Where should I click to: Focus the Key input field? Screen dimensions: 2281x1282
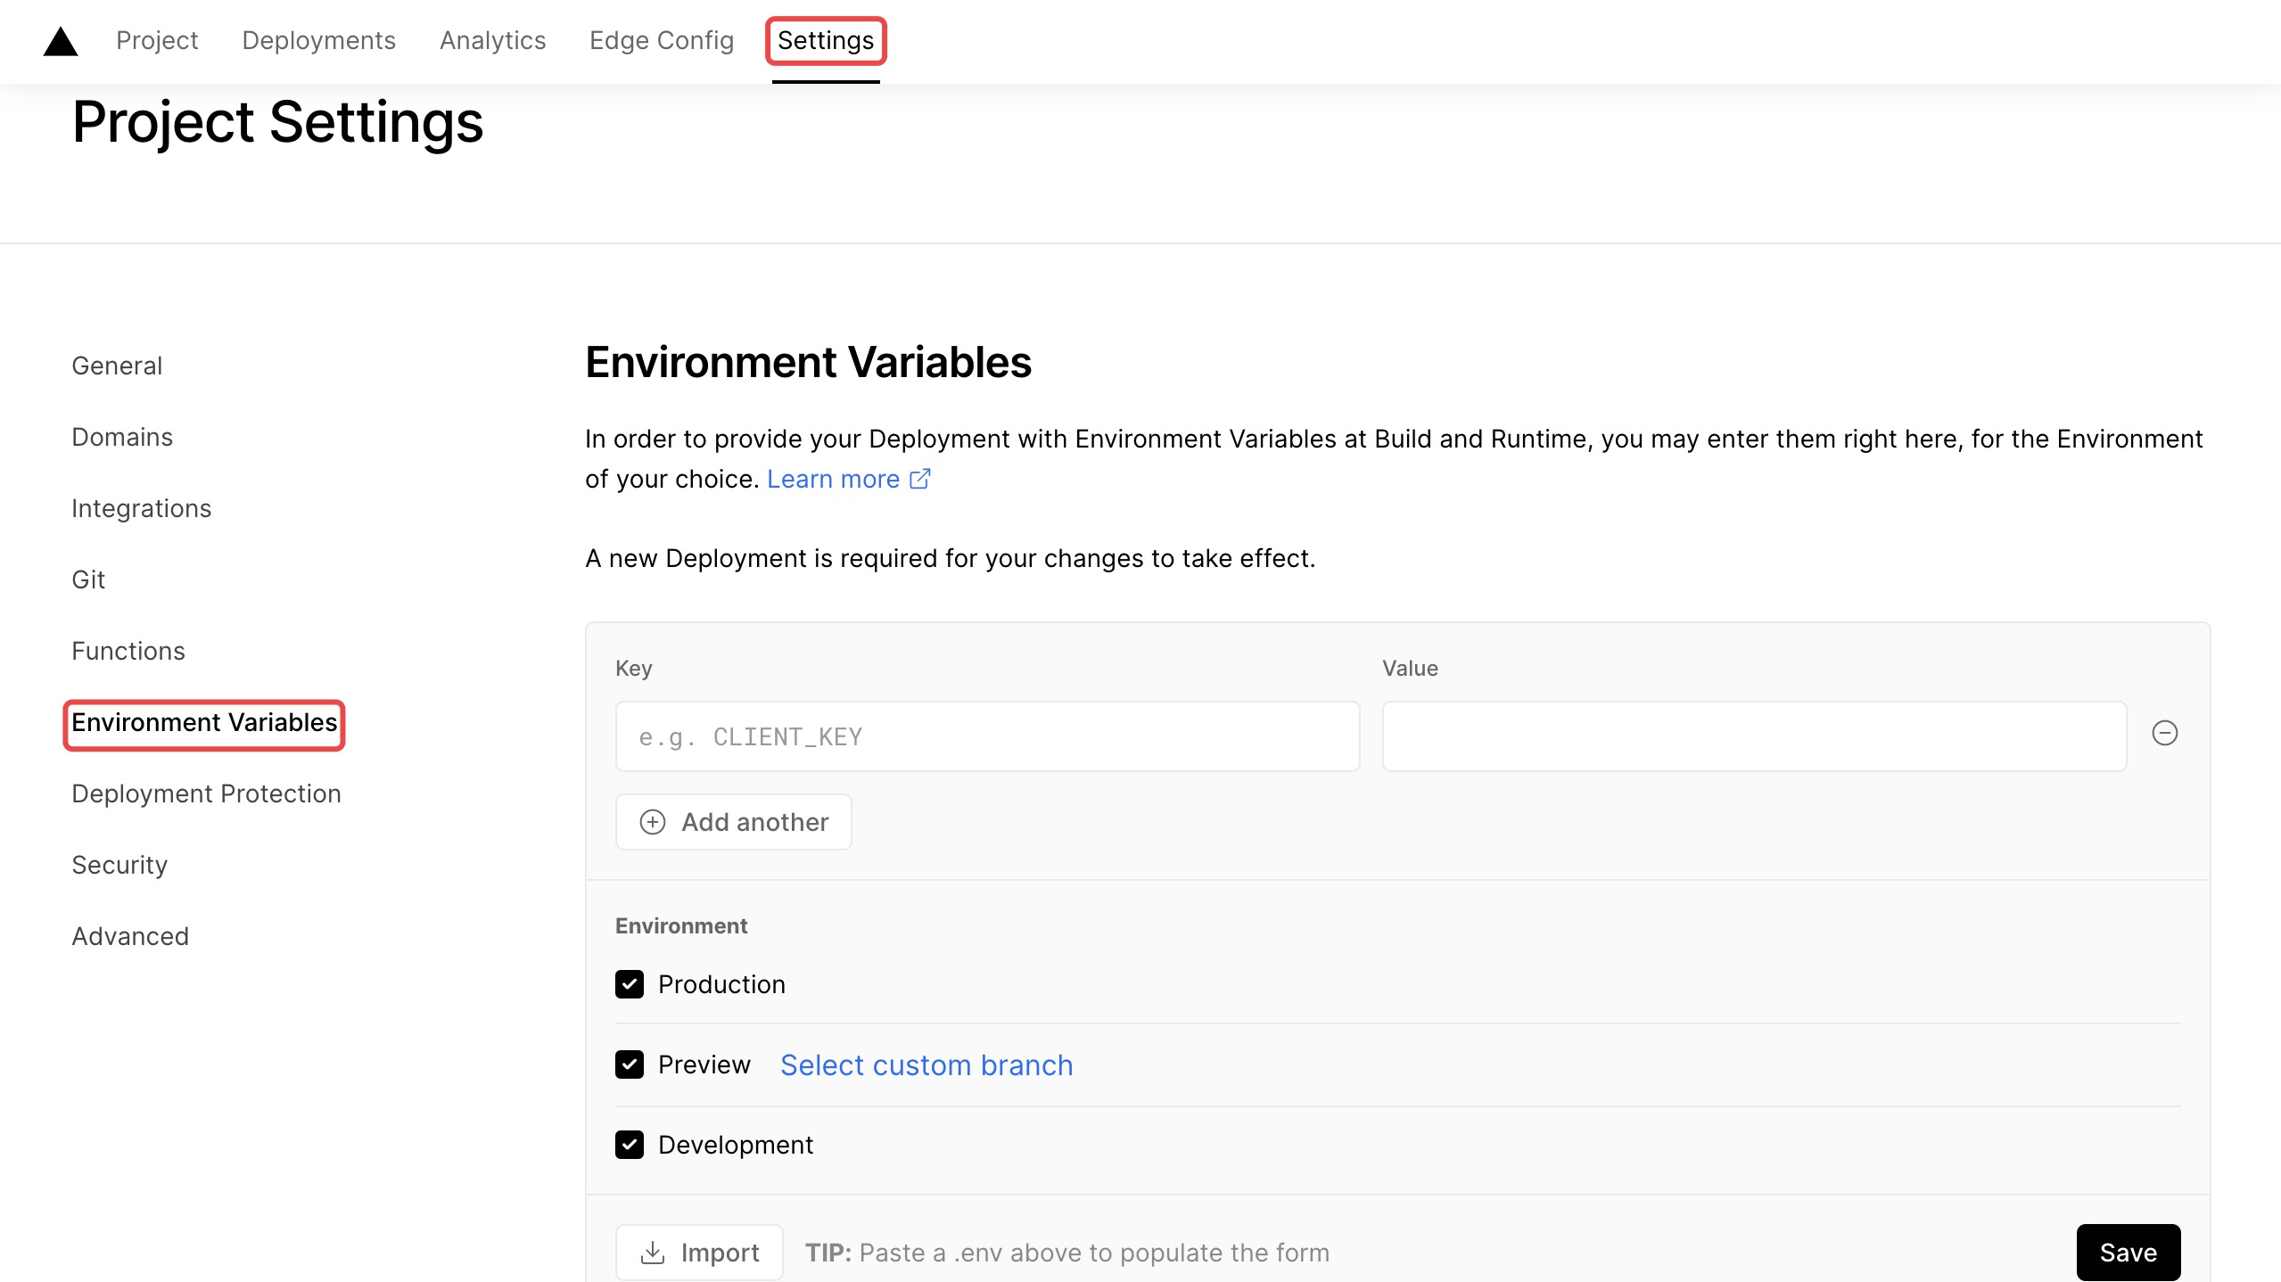(x=987, y=736)
